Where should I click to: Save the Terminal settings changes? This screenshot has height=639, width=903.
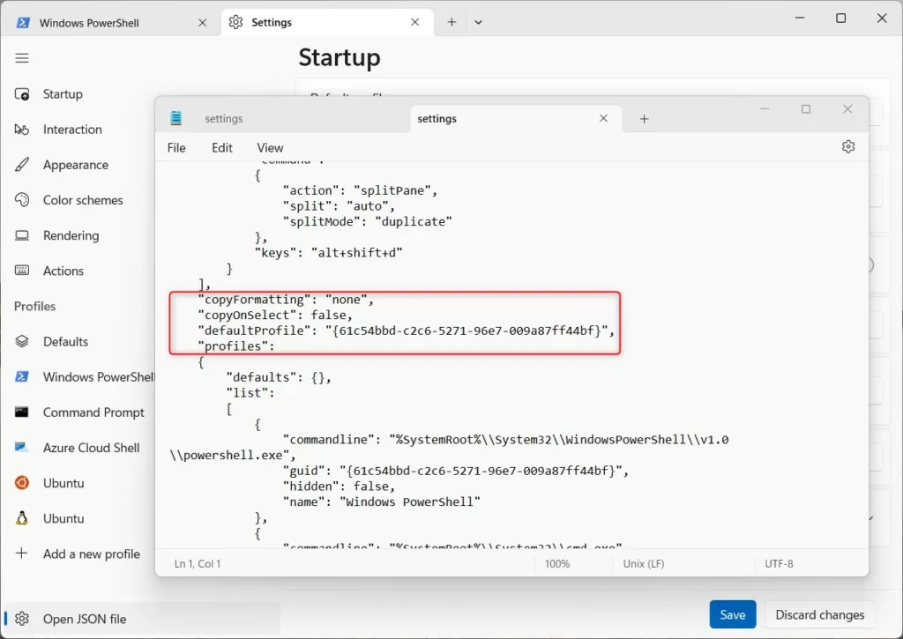[733, 615]
